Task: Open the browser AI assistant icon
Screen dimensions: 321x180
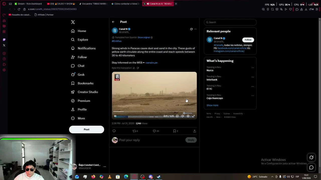Action: 311,9
